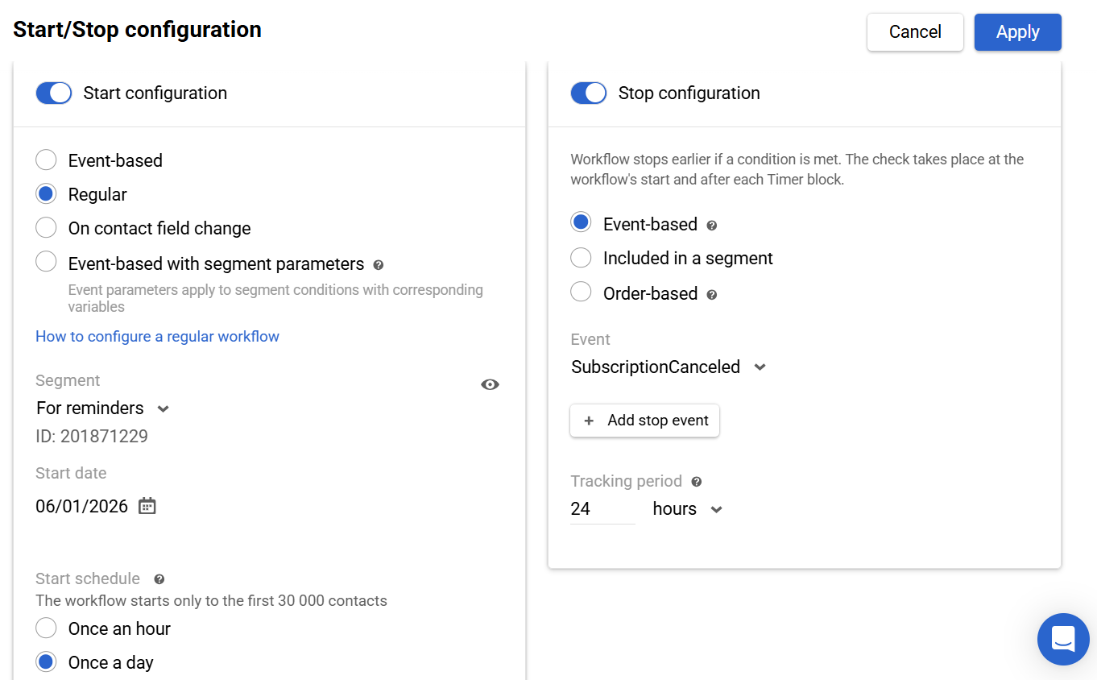Open the Start date calendar picker
Viewport: 1097px width, 680px height.
click(147, 506)
